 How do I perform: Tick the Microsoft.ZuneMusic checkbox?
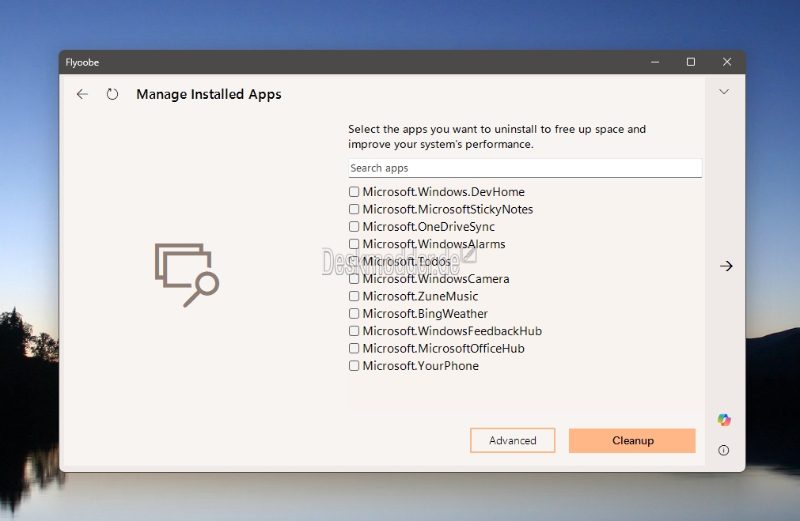click(x=354, y=296)
